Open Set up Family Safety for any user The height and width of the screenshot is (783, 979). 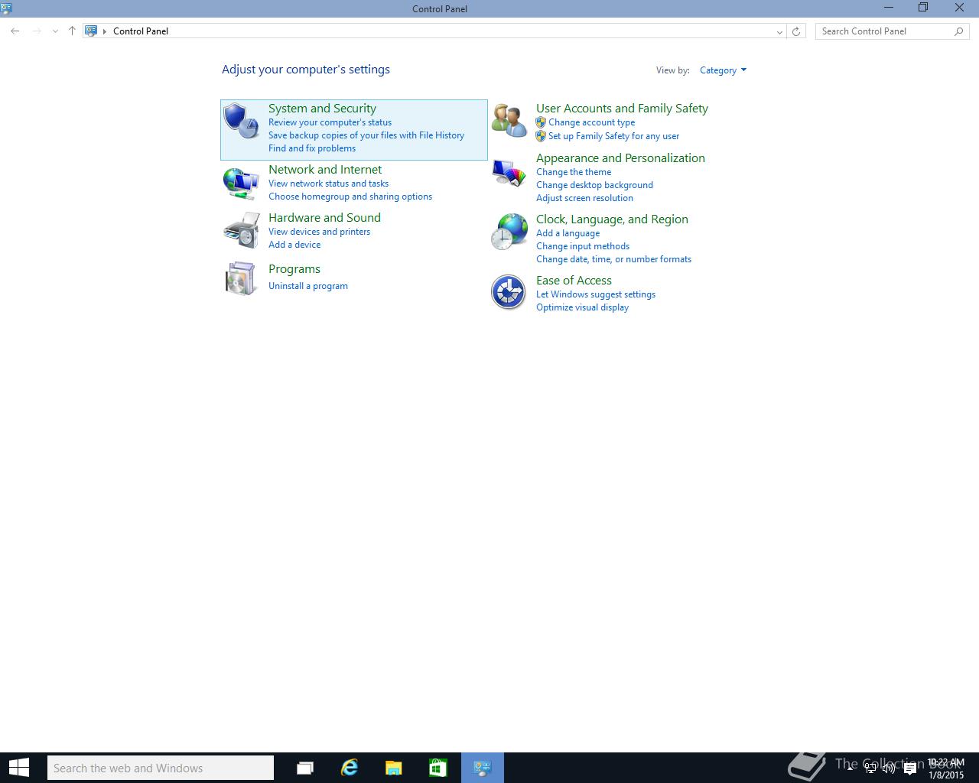[x=613, y=136]
